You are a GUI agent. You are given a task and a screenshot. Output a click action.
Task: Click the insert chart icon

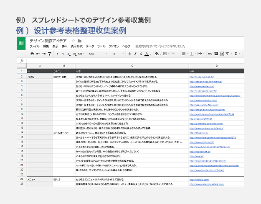pos(222,54)
